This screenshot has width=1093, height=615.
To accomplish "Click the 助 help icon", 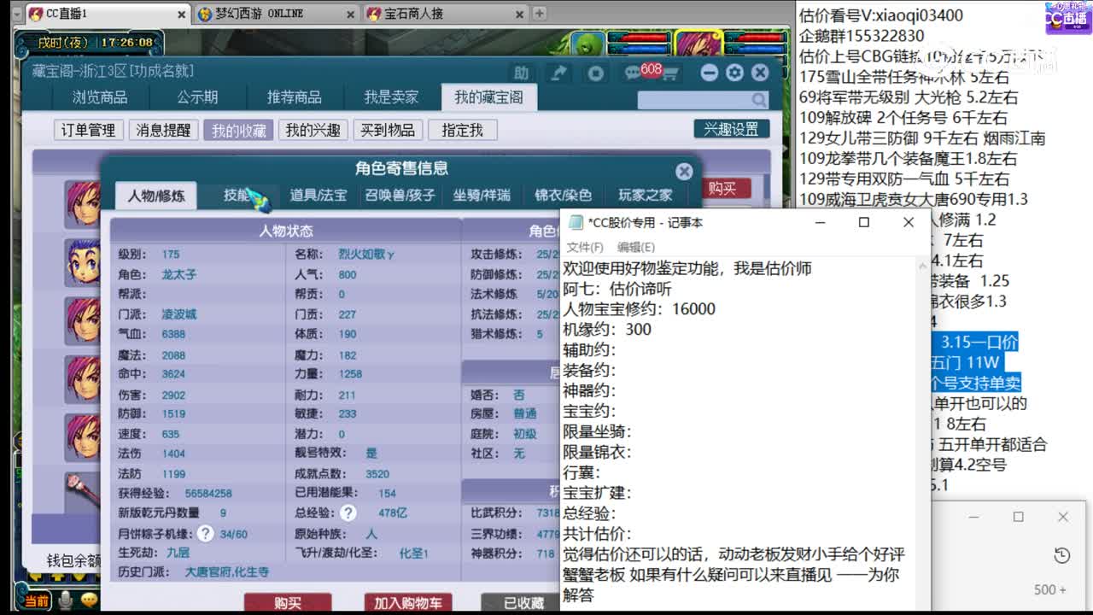I will coord(522,73).
